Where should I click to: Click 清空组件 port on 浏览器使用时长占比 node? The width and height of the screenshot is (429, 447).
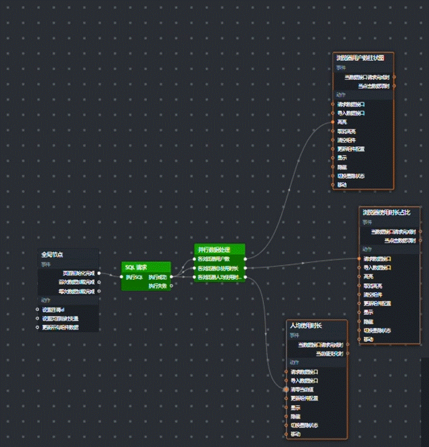pos(359,294)
